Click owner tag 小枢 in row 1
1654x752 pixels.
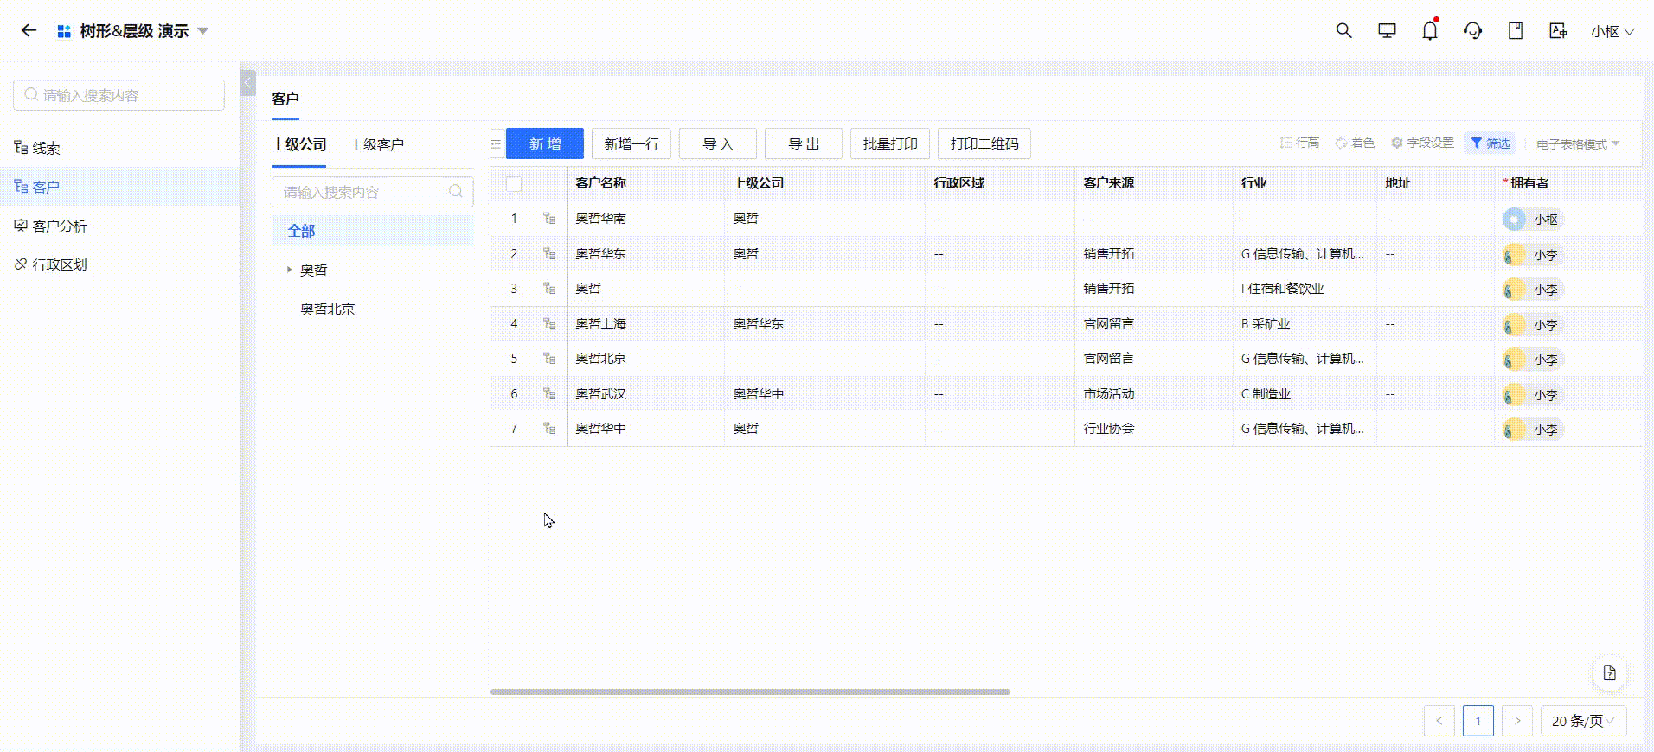tap(1534, 220)
